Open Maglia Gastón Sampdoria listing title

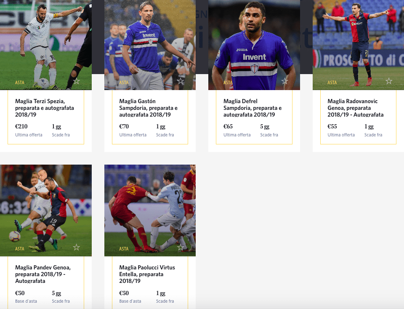pyautogui.click(x=149, y=108)
